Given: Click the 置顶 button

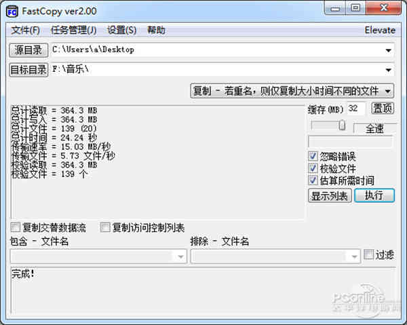Looking at the screenshot, I should [x=383, y=109].
